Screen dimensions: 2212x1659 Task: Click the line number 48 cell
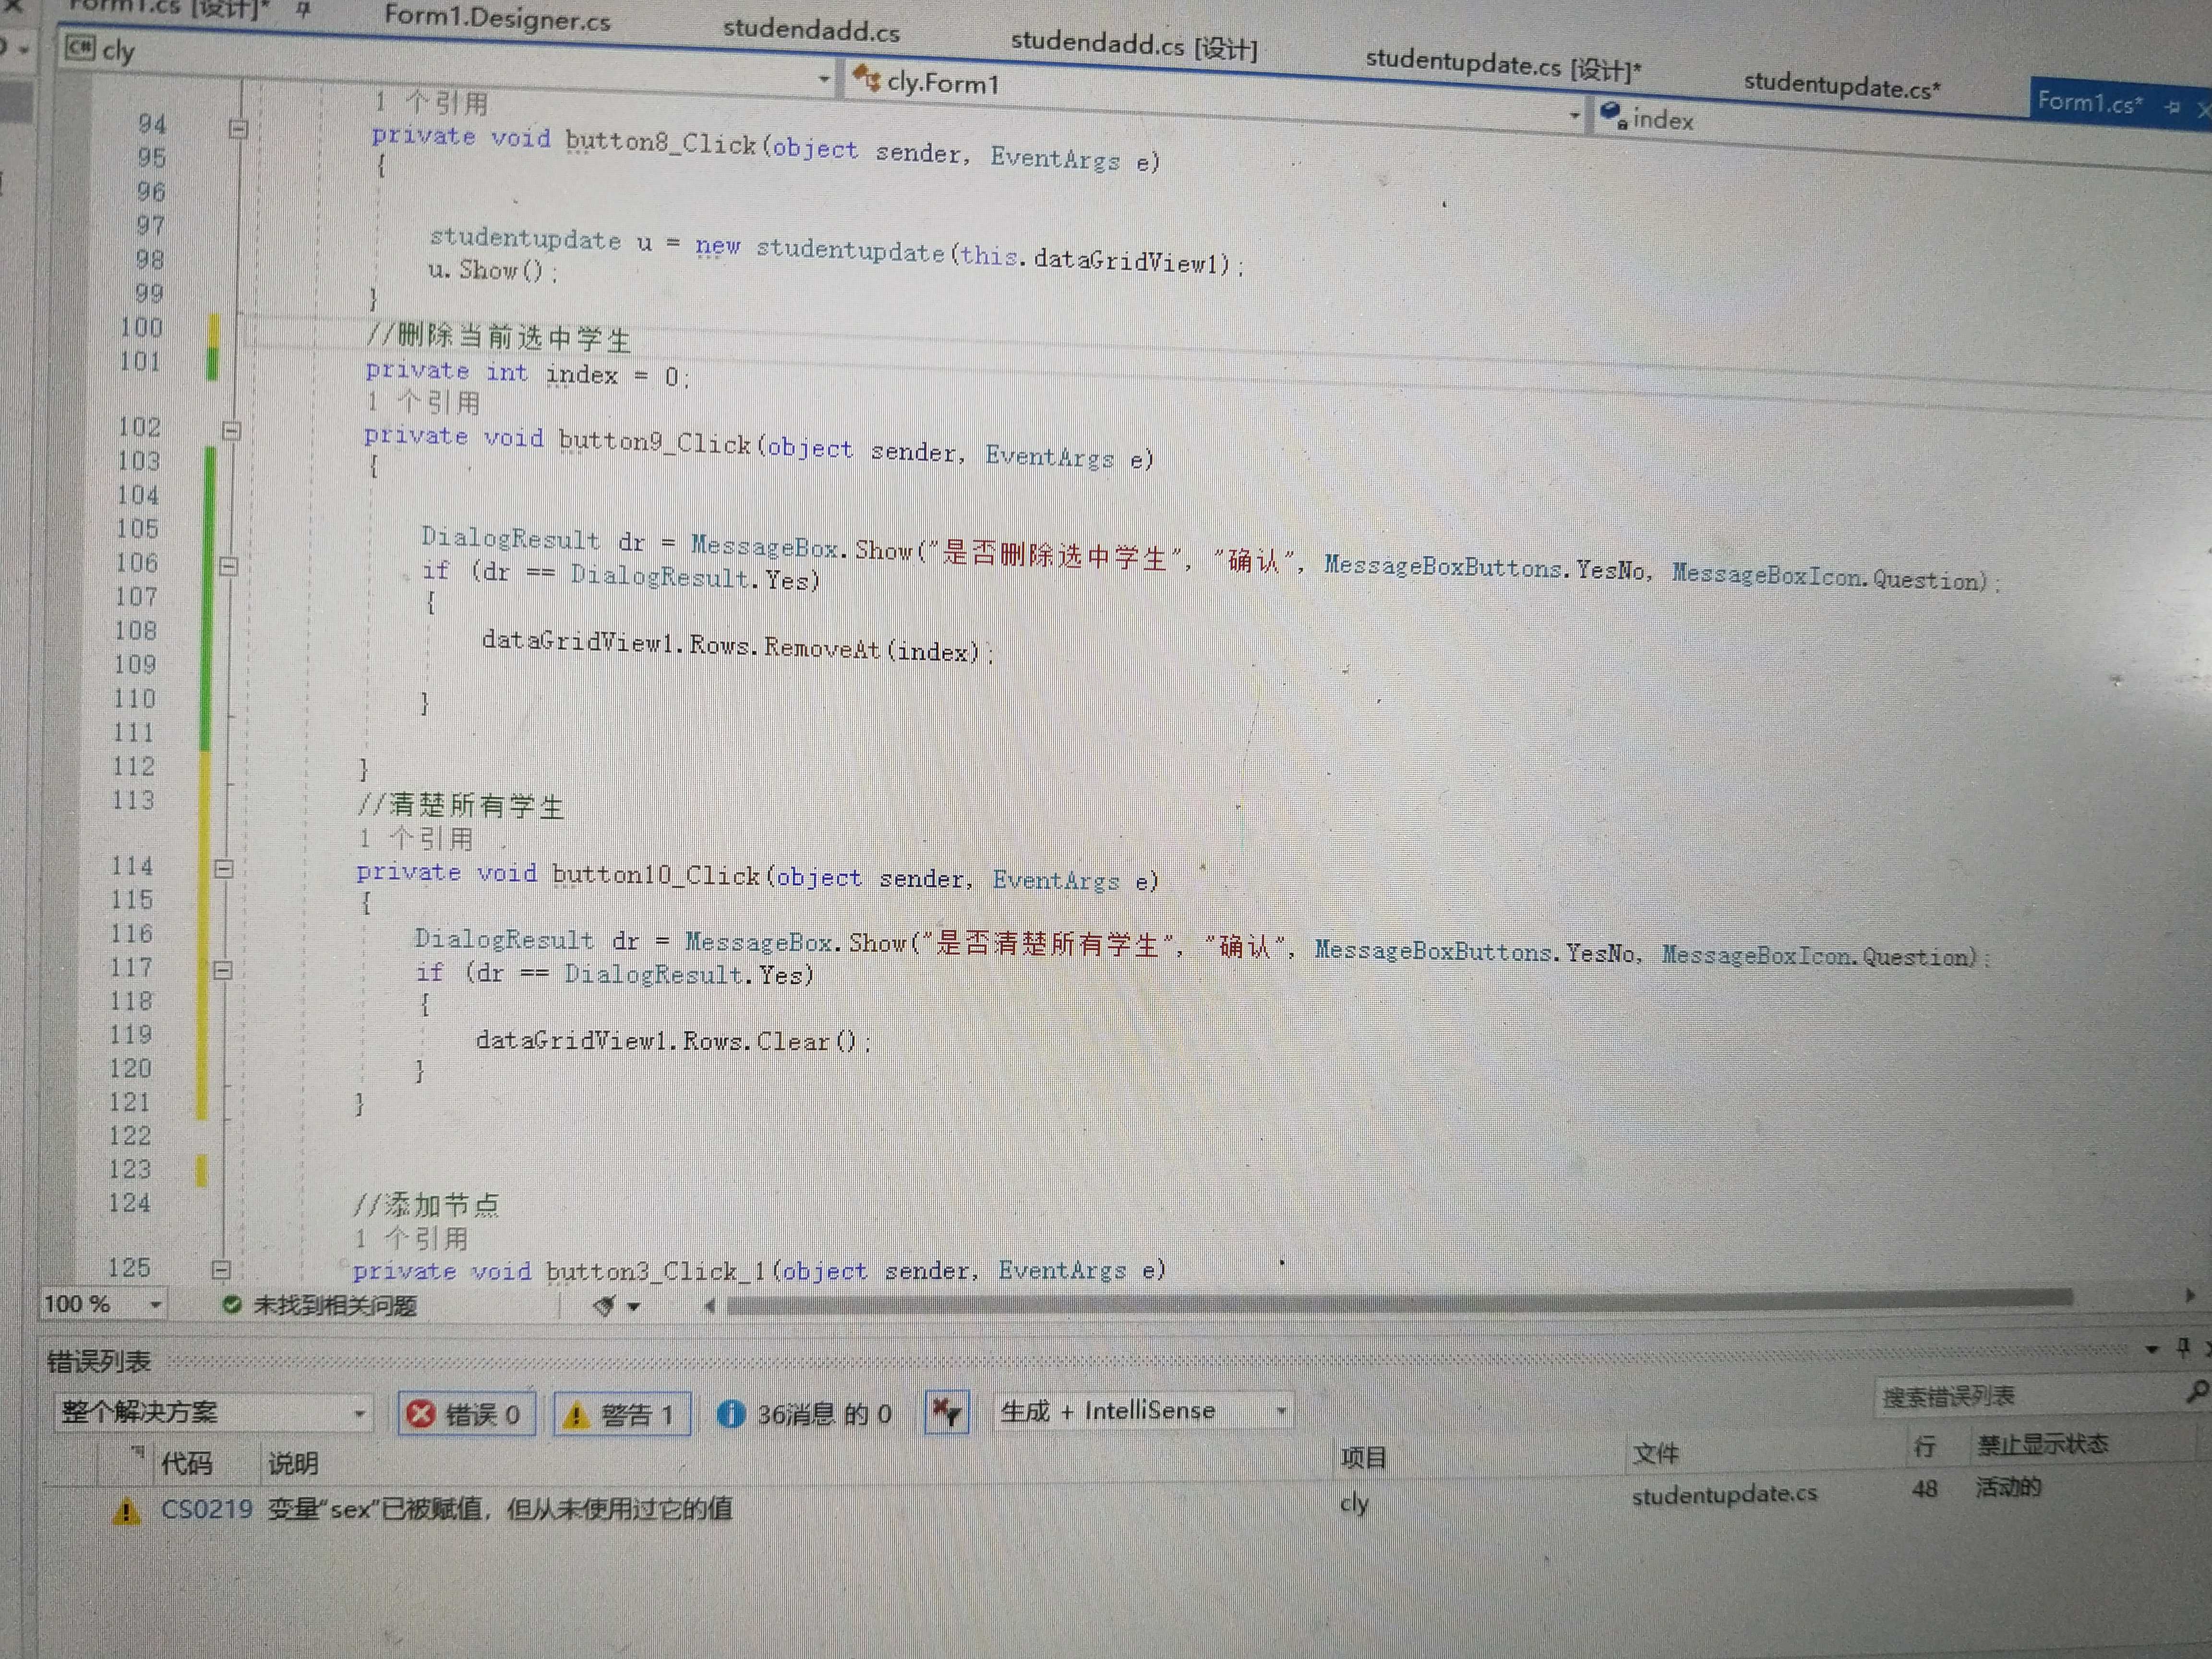pyautogui.click(x=1924, y=1489)
